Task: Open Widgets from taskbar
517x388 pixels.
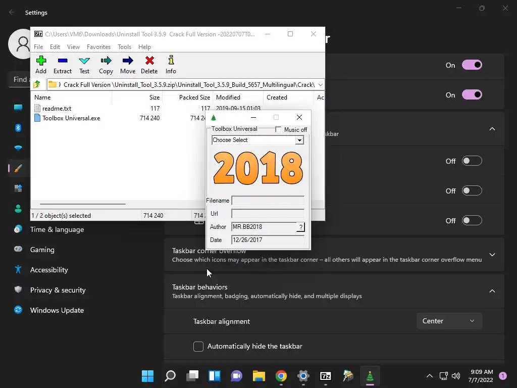Action: [x=214, y=375]
